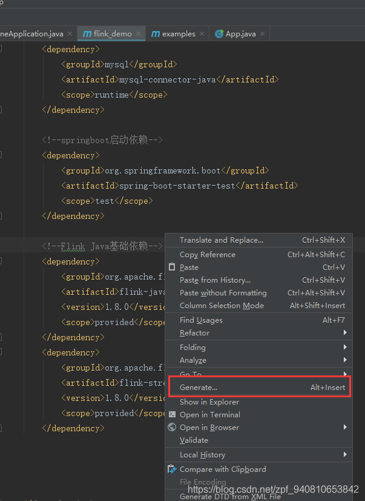Expand the Refactor submenu

point(258,332)
